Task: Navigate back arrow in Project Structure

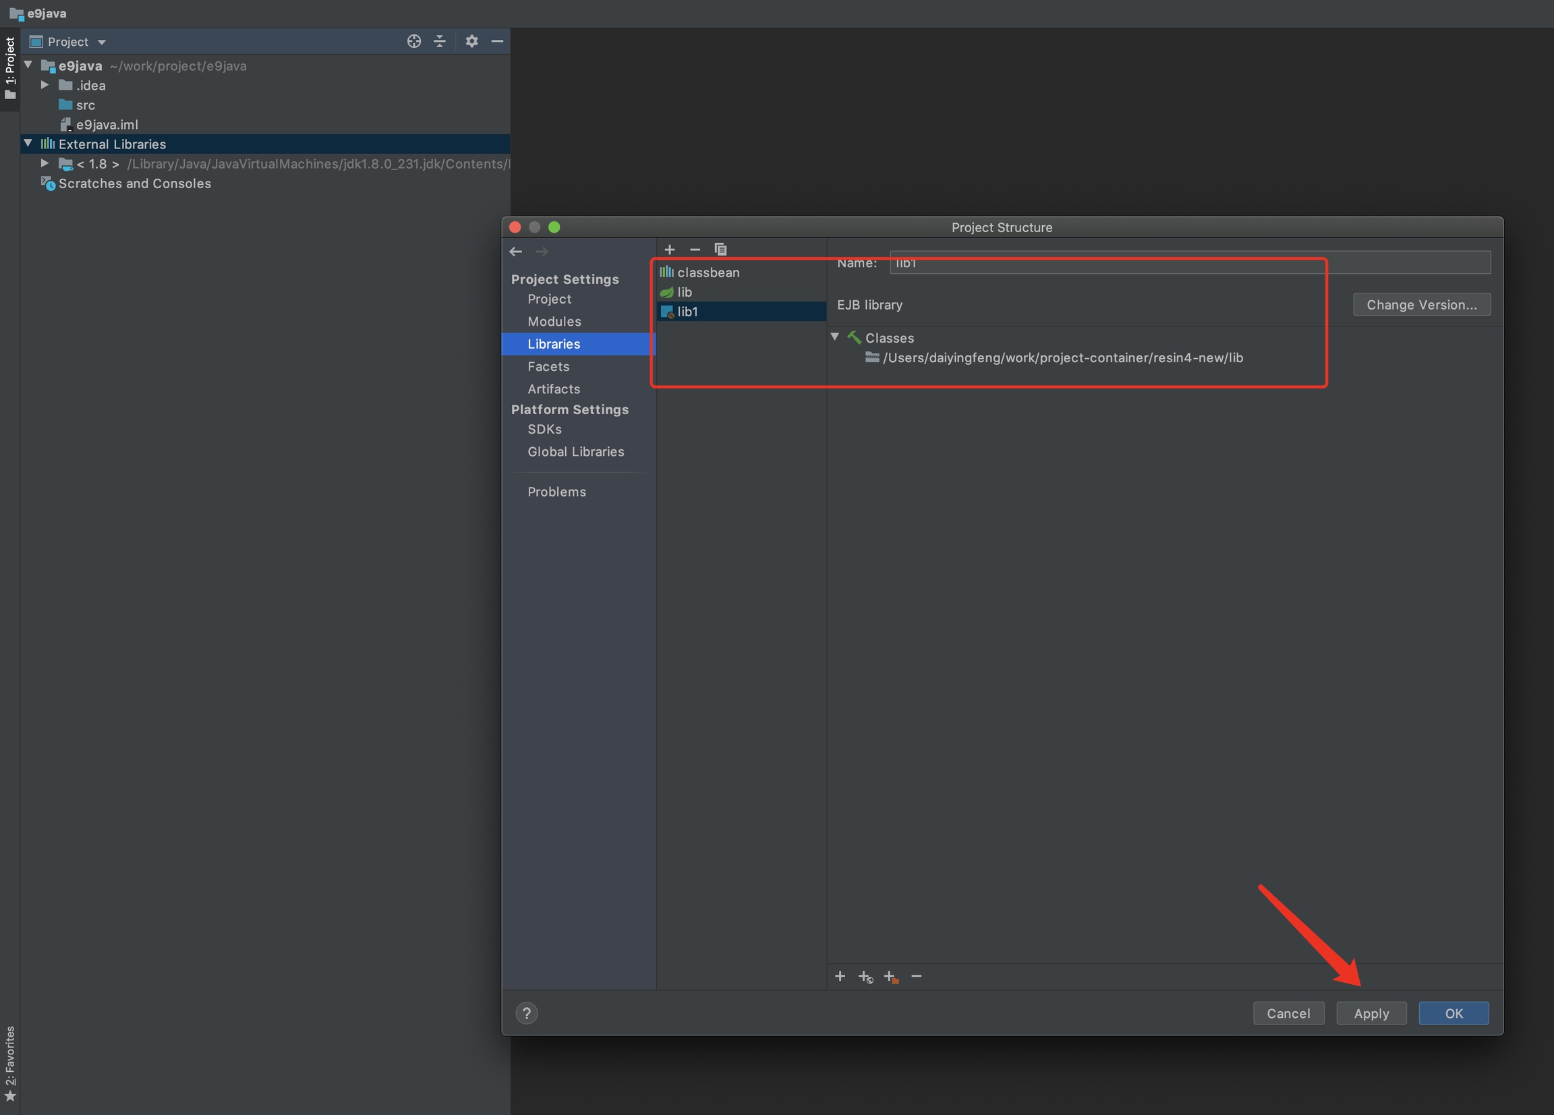Action: 516,252
